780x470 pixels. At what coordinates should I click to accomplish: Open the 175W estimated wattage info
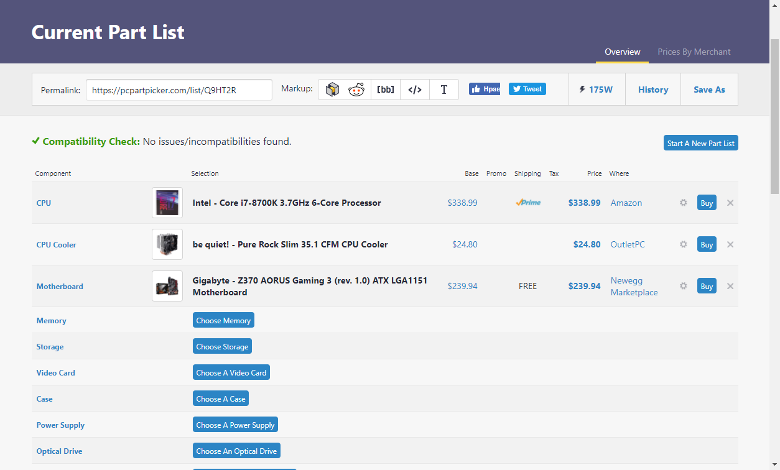click(x=597, y=90)
